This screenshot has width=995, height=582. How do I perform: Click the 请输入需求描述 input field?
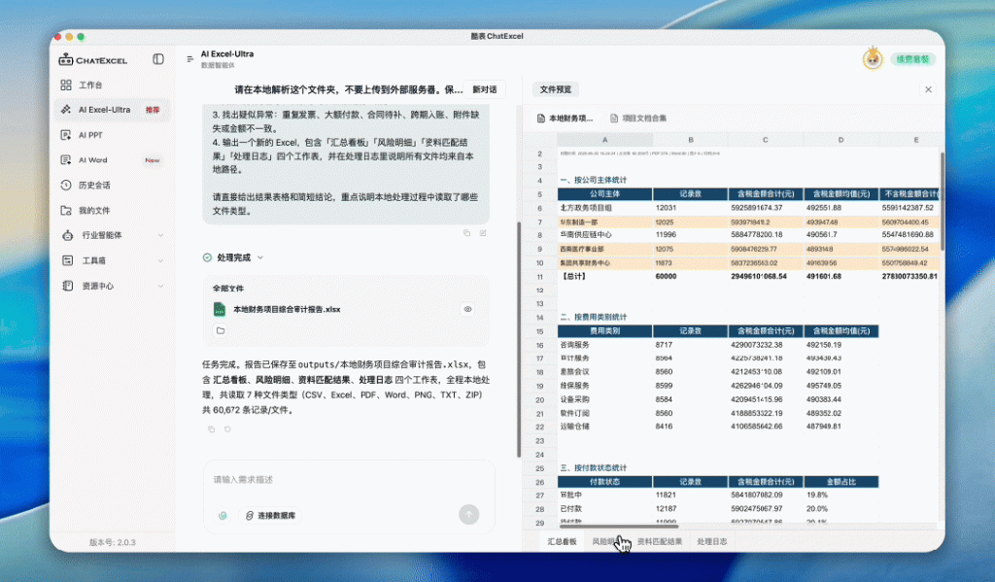[x=349, y=480]
